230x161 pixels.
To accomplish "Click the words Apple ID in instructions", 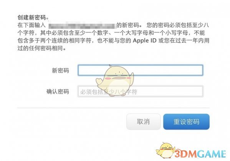I will coord(144,41).
